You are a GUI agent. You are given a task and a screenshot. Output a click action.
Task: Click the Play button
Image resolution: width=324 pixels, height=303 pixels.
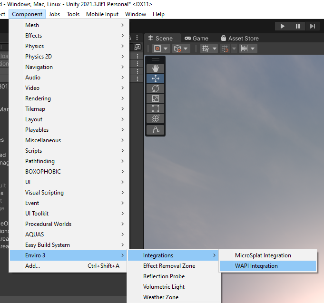click(282, 26)
